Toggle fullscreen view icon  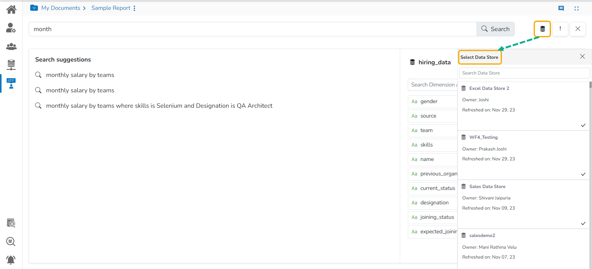576,8
